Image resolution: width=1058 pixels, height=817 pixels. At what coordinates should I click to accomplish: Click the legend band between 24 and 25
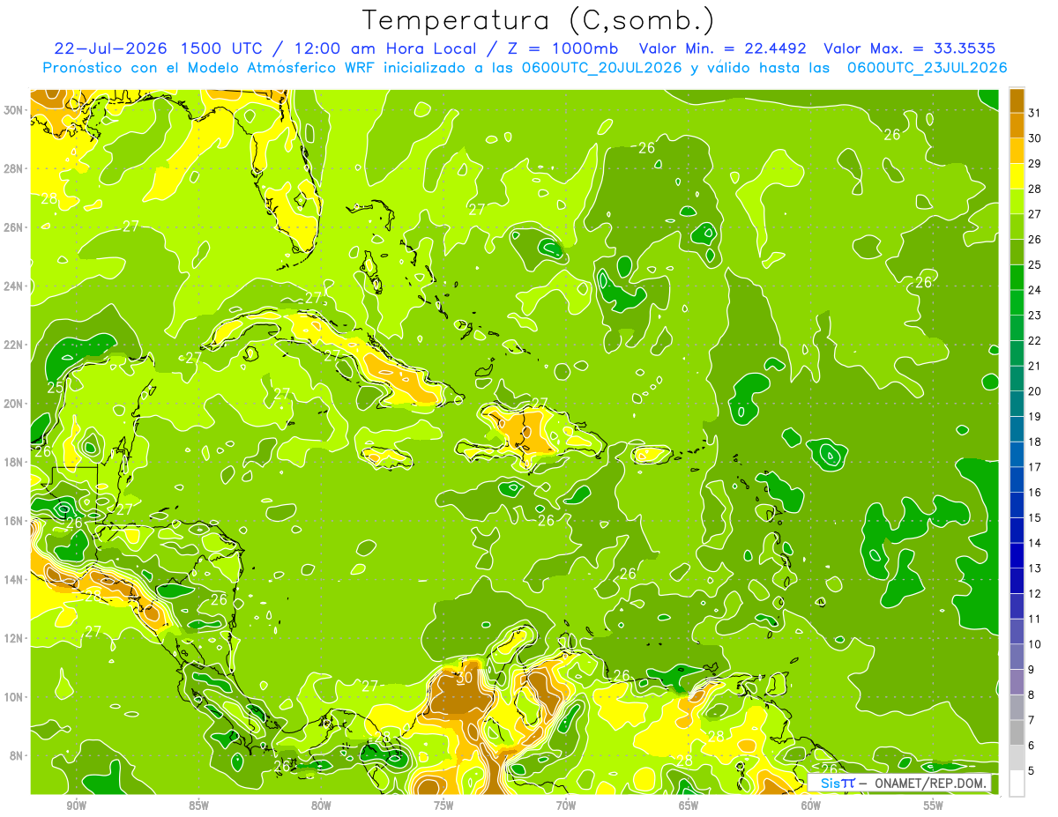(1017, 277)
